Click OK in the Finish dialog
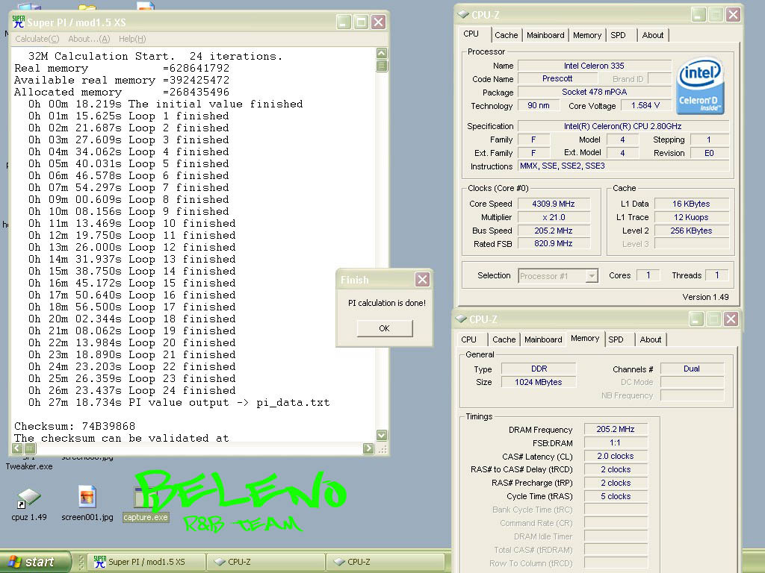 (x=385, y=328)
